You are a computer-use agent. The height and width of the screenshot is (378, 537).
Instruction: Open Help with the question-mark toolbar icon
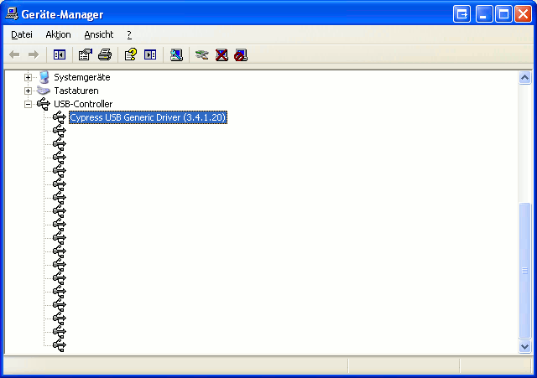click(131, 54)
